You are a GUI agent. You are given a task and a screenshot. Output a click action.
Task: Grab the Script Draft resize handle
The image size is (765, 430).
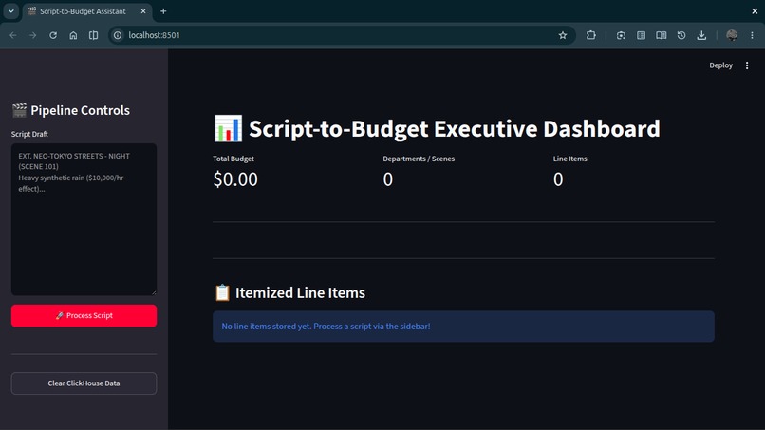[x=154, y=292]
